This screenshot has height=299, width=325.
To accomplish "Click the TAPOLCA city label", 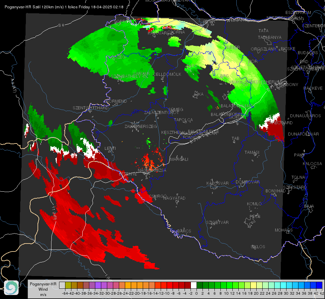I will (x=184, y=120).
